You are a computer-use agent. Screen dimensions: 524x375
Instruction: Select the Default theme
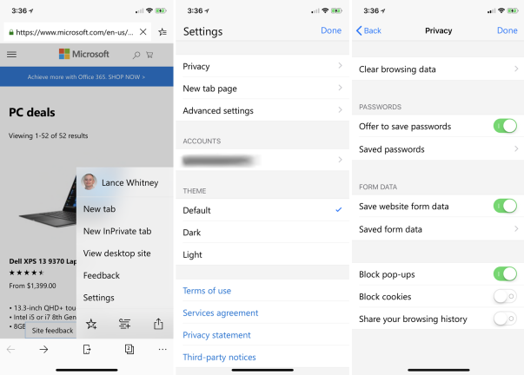pos(262,210)
